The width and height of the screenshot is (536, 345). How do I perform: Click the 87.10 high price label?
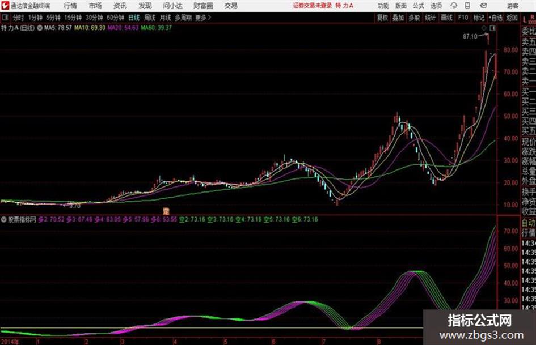pos(470,36)
